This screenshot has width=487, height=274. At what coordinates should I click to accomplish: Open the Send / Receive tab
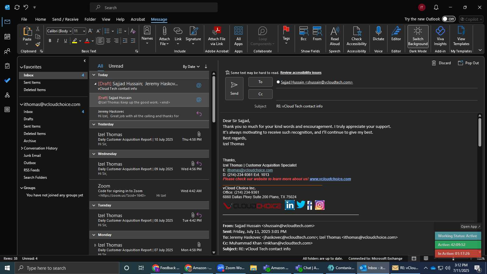[65, 19]
